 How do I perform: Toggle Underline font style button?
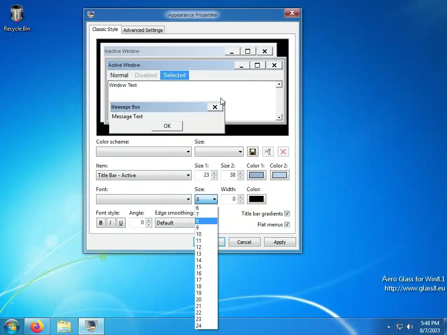pyautogui.click(x=121, y=223)
